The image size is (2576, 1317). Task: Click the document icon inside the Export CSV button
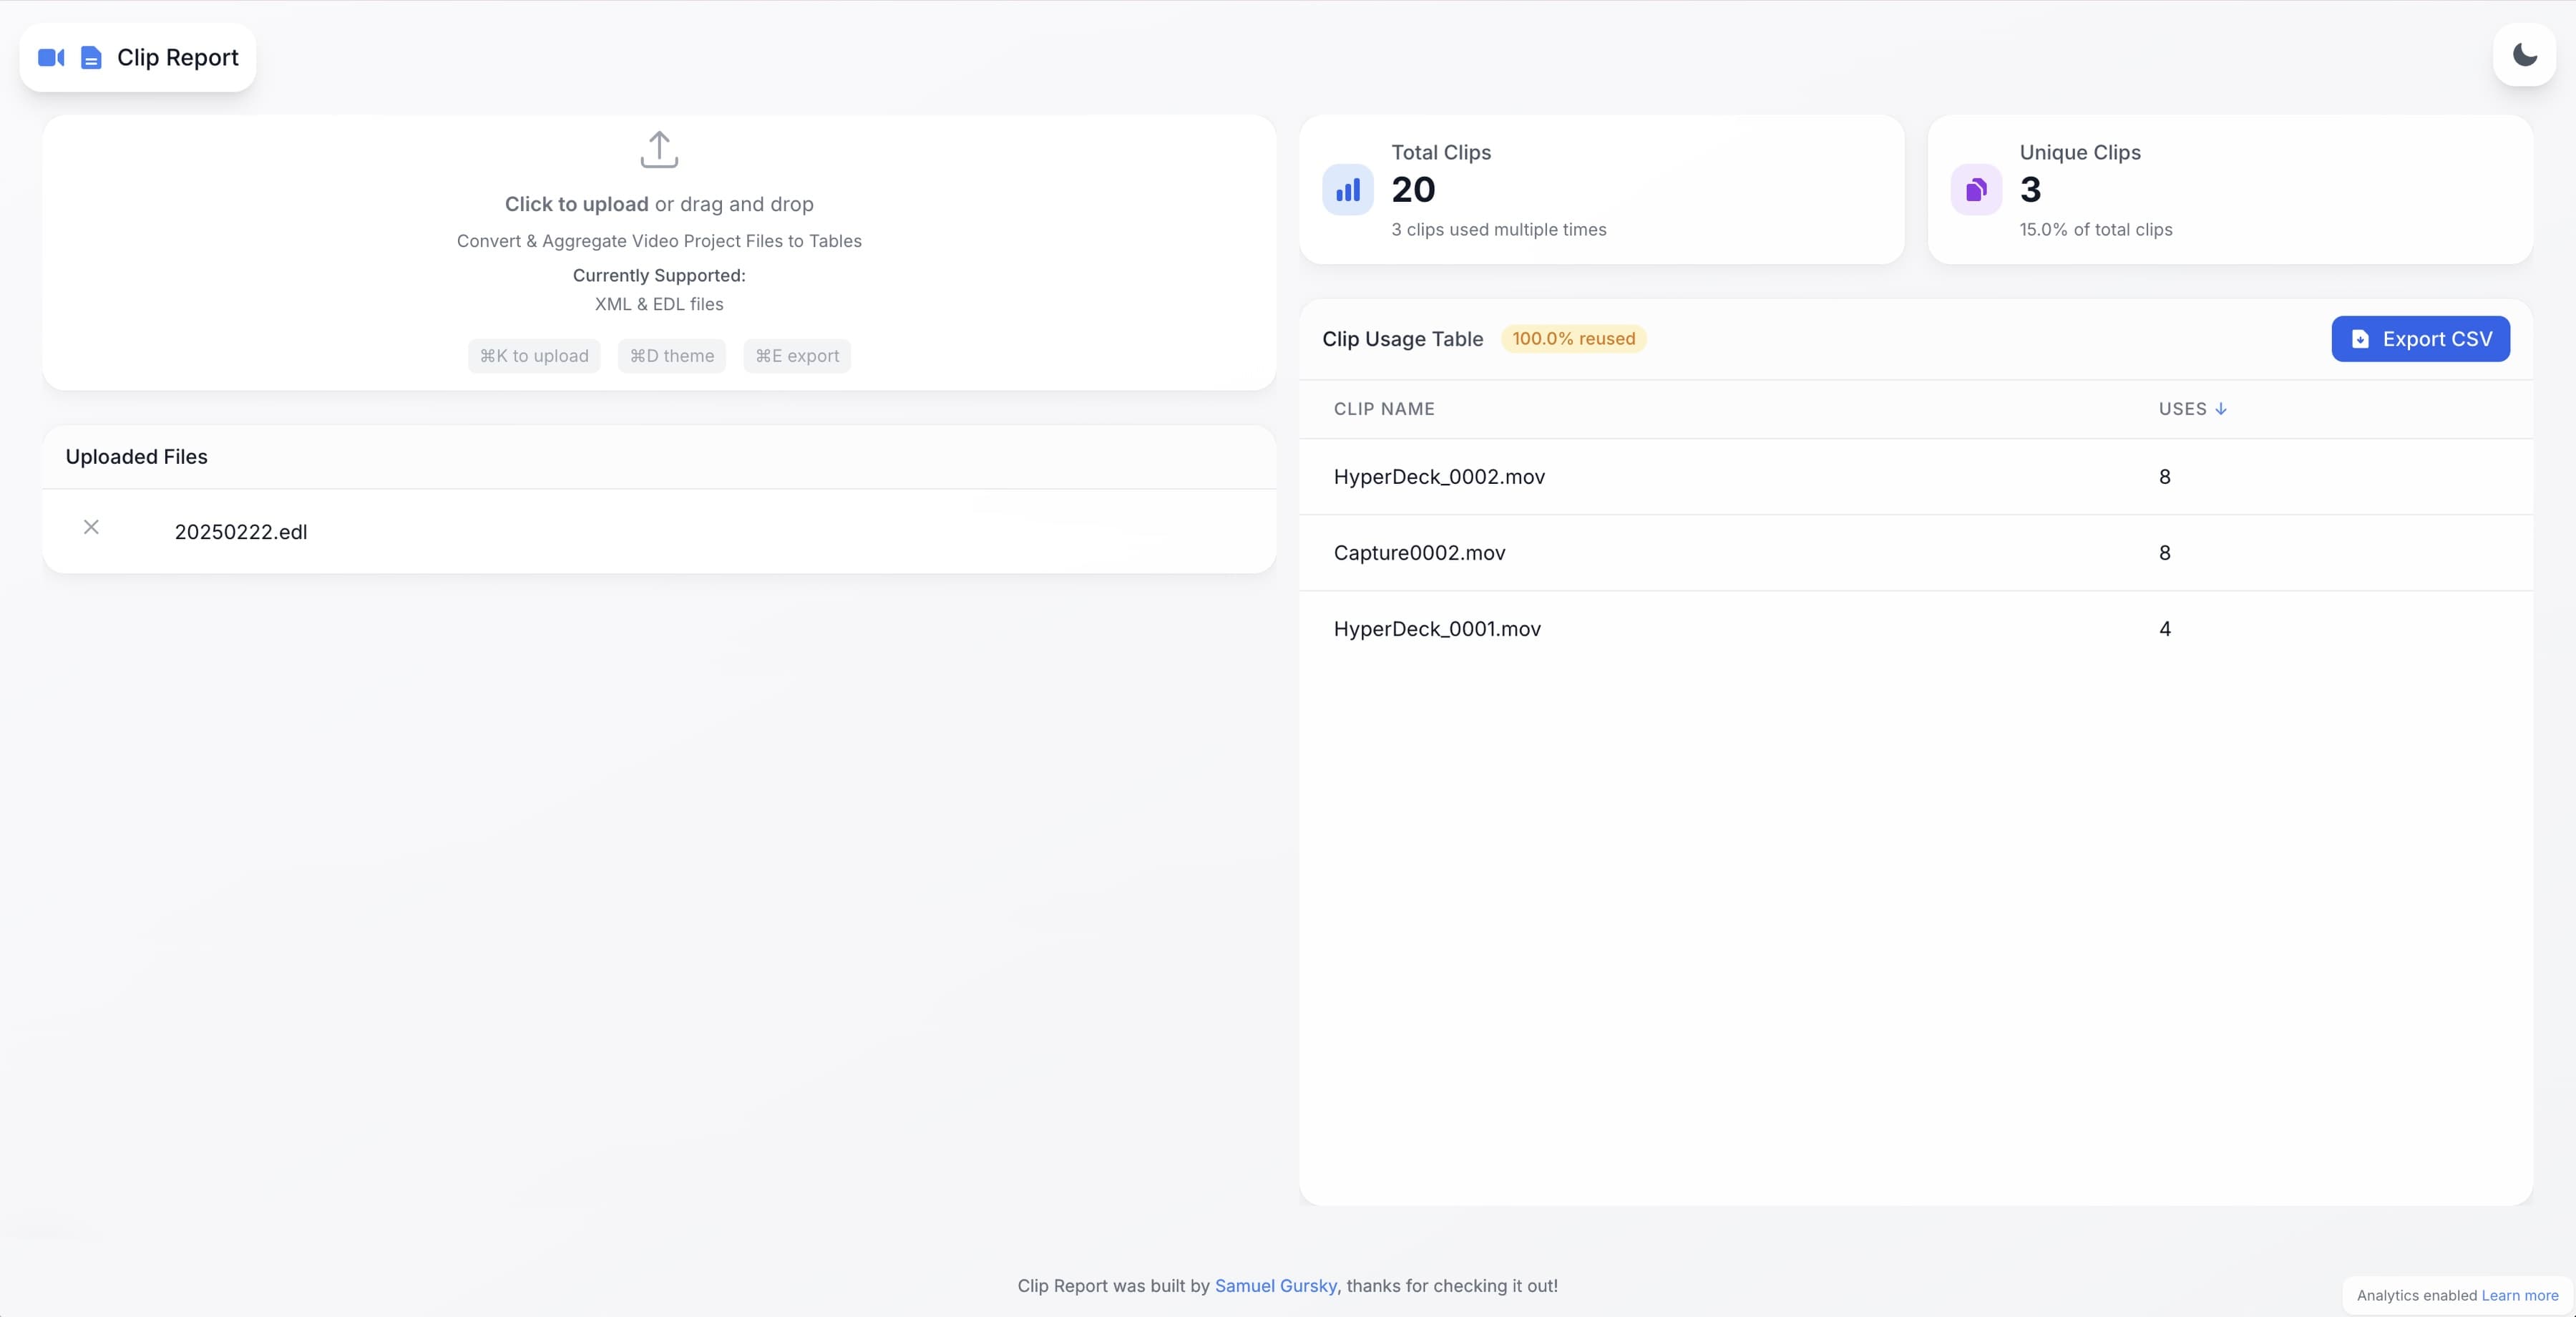(2360, 339)
